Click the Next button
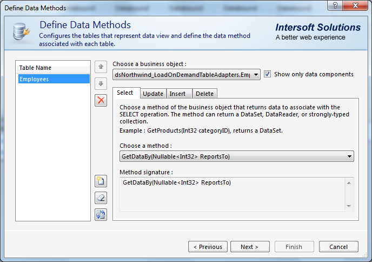 pyautogui.click(x=250, y=247)
